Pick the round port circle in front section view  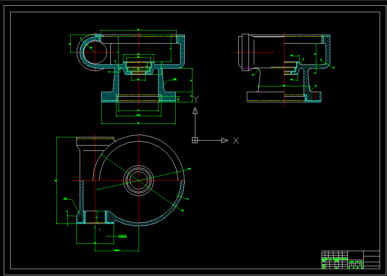click(95, 52)
